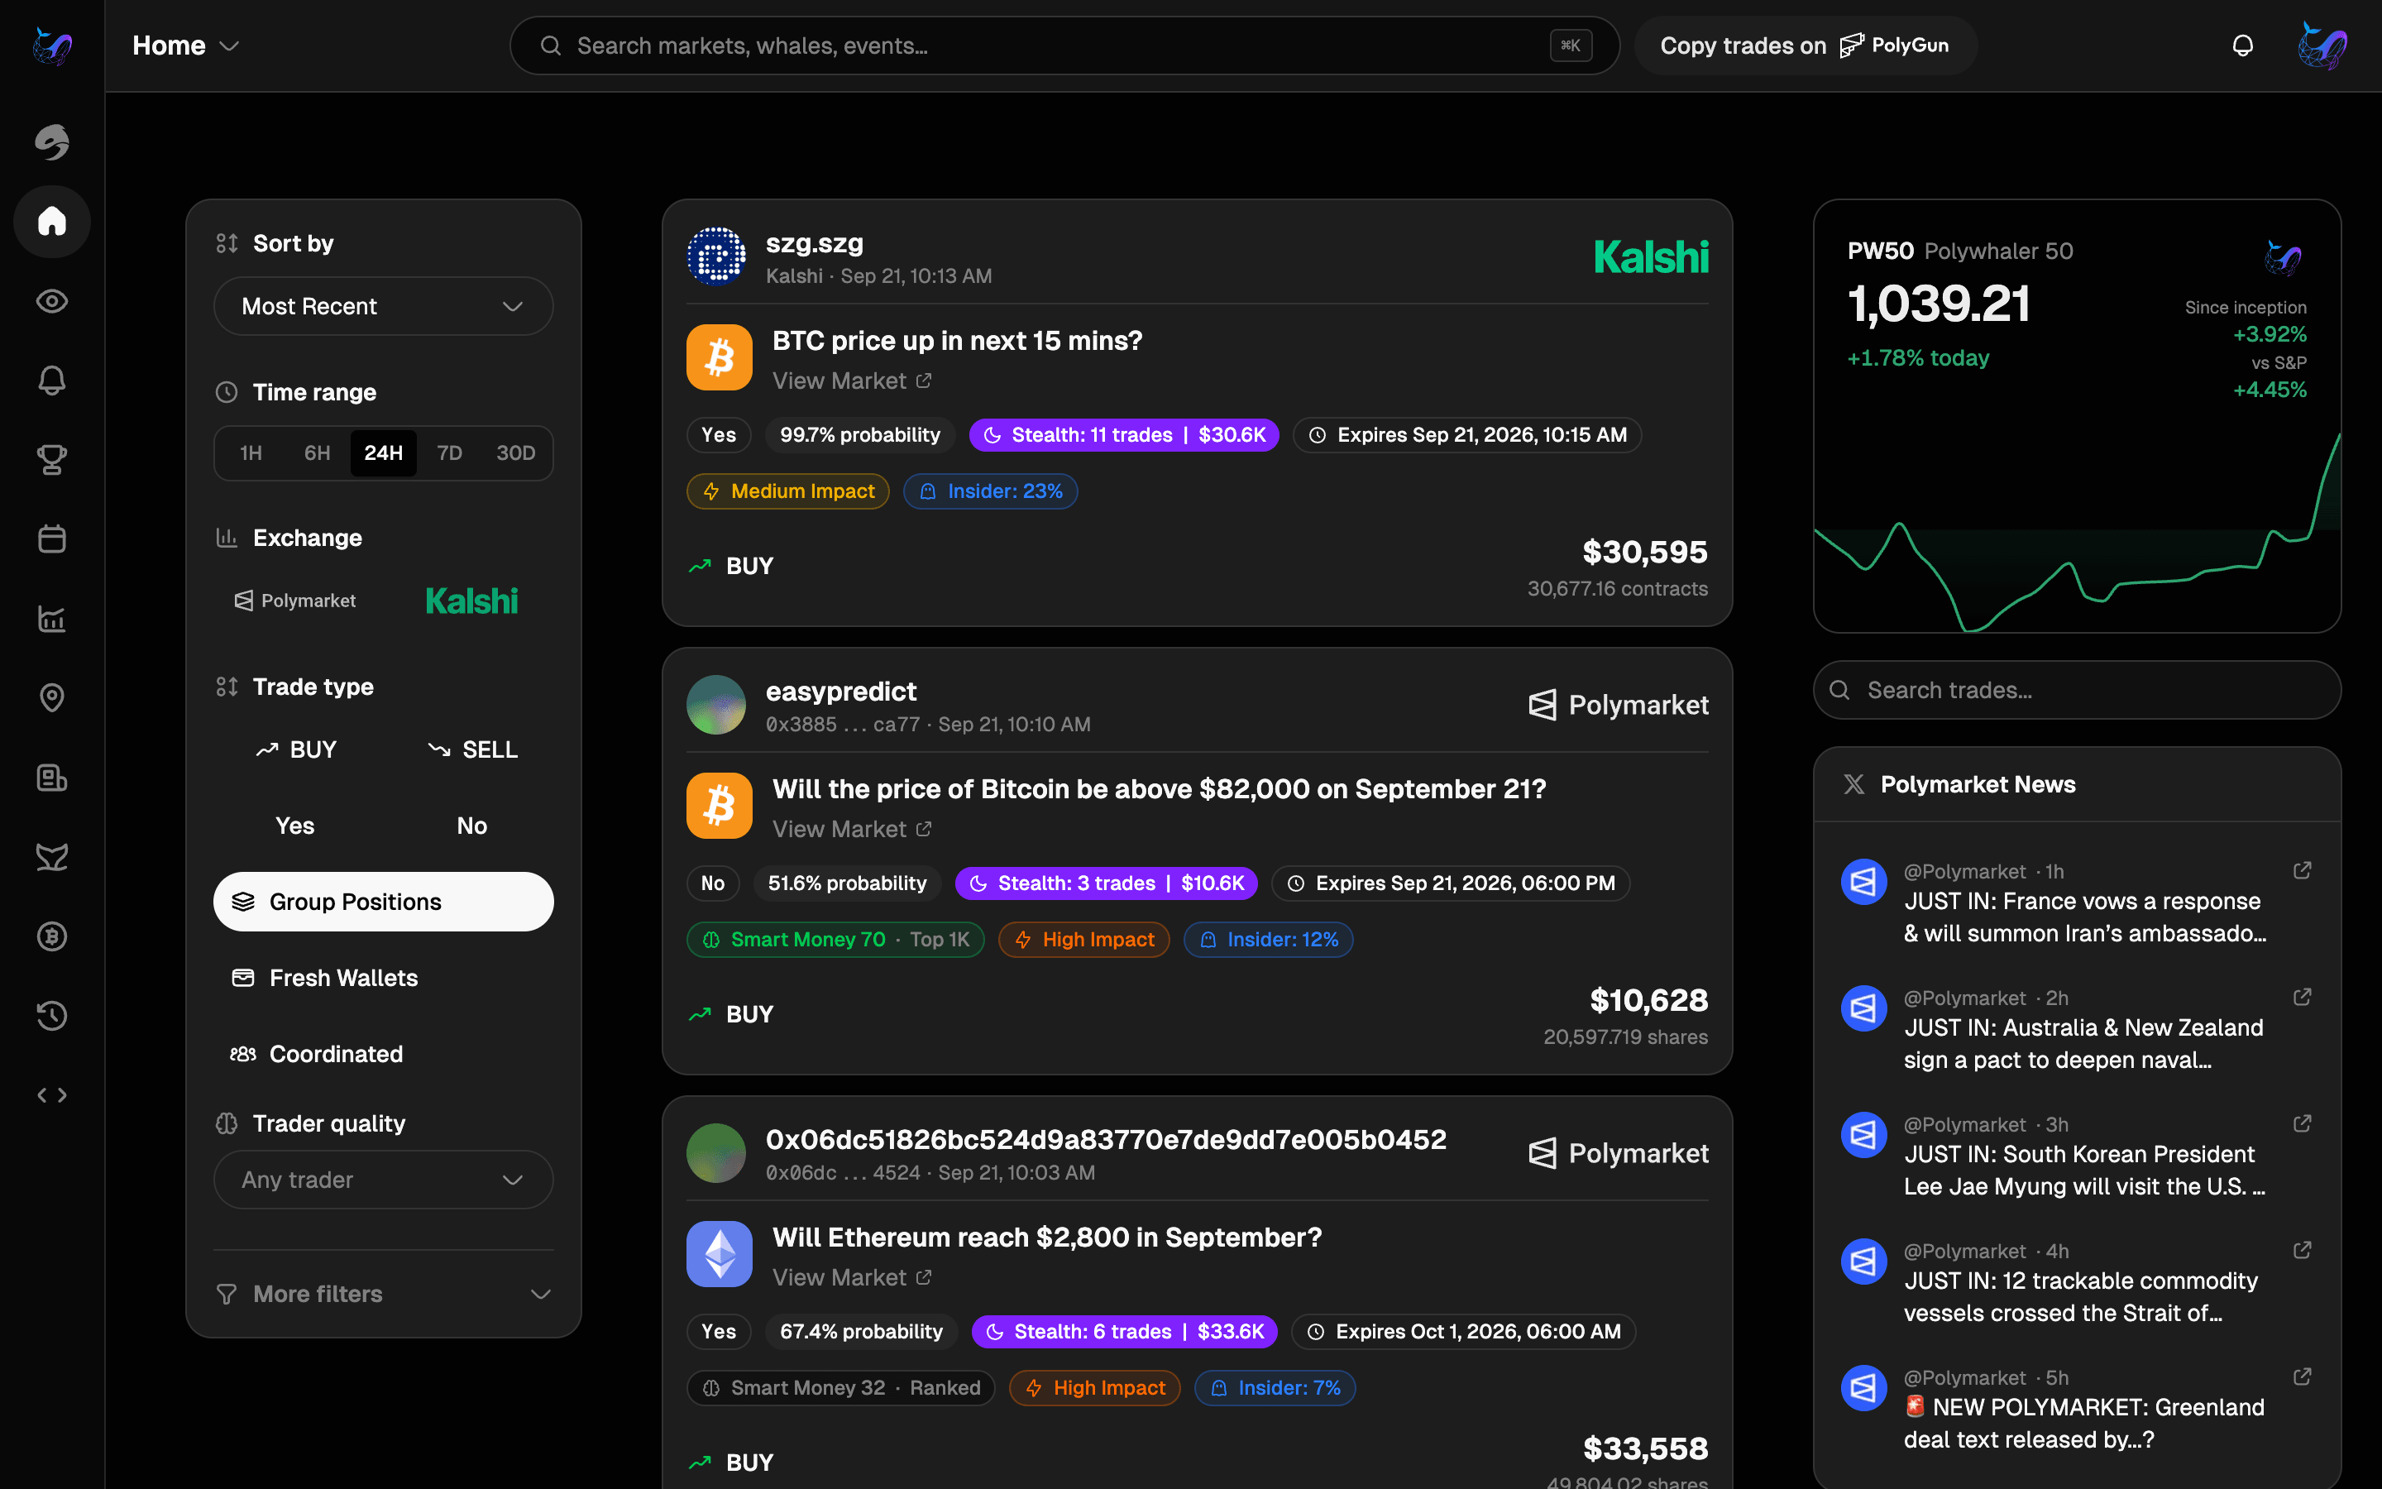Screen dimensions: 2382x1489
Task: Open the swirl bird icon in sidebar
Action: coord(52,143)
